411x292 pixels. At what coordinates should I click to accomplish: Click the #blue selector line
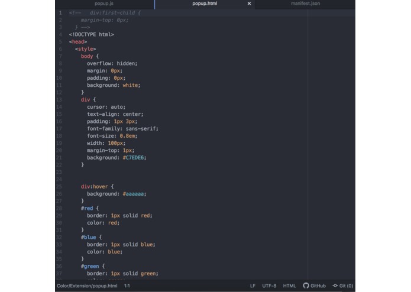91,237
